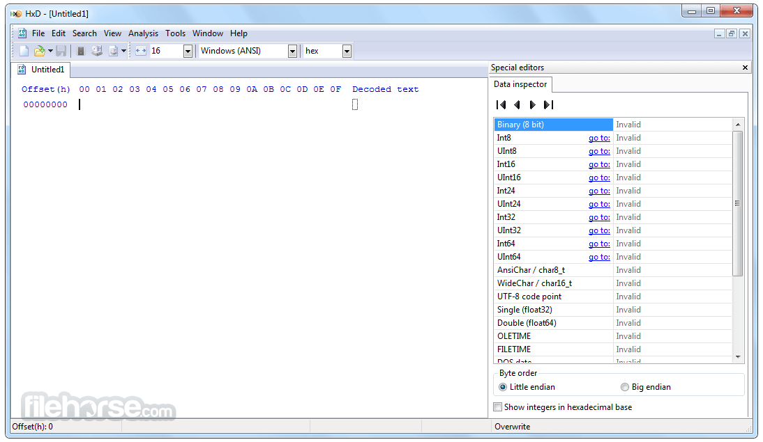Click the New file toolbar icon

(x=24, y=51)
